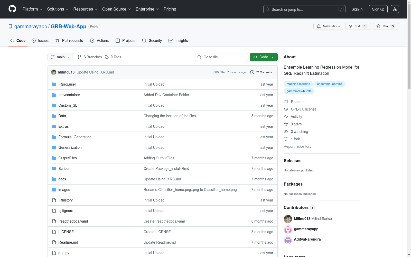The image size is (411, 257).
Task: Open gammarayapp contributor avatar
Action: click(288, 229)
